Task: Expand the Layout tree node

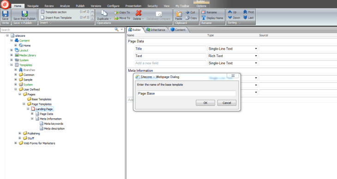Action: click(12, 50)
